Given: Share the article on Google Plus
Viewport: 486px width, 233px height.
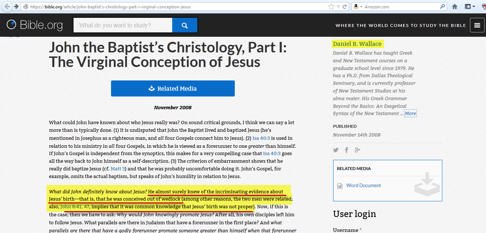Looking at the screenshot, I should [x=357, y=150].
